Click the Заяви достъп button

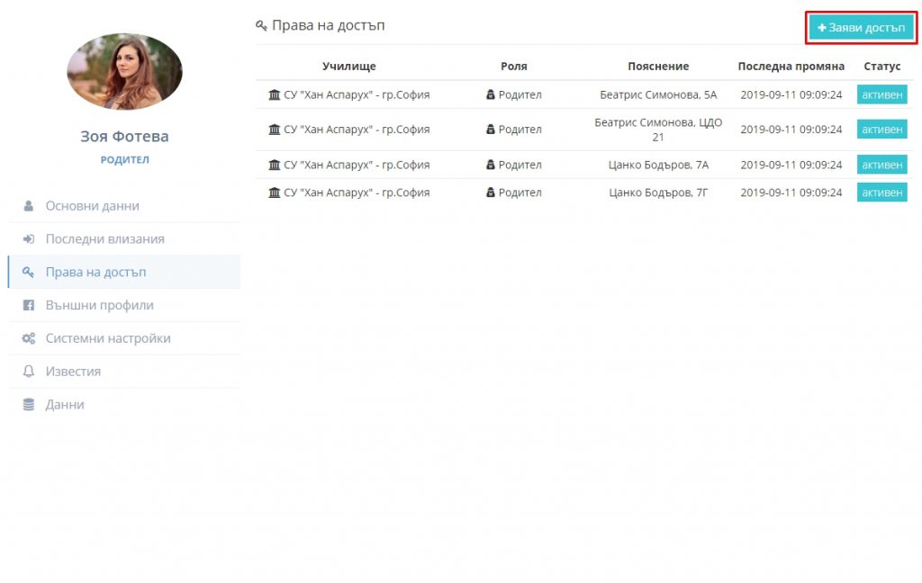pos(861,28)
